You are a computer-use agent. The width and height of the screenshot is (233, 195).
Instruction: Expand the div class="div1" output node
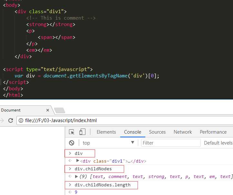(x=77, y=161)
